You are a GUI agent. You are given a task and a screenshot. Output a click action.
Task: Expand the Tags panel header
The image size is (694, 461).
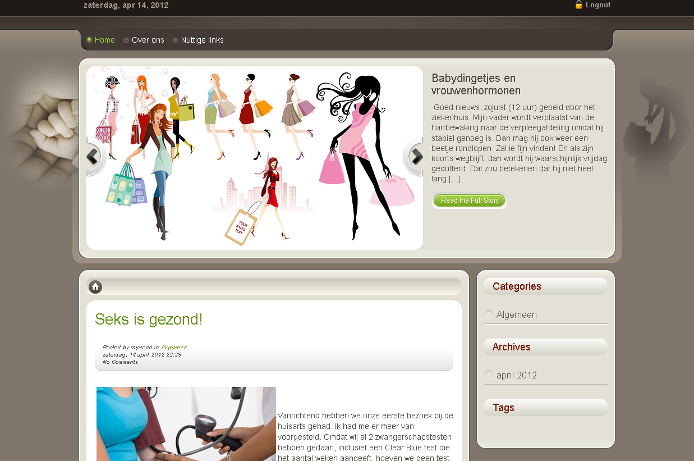pos(503,408)
